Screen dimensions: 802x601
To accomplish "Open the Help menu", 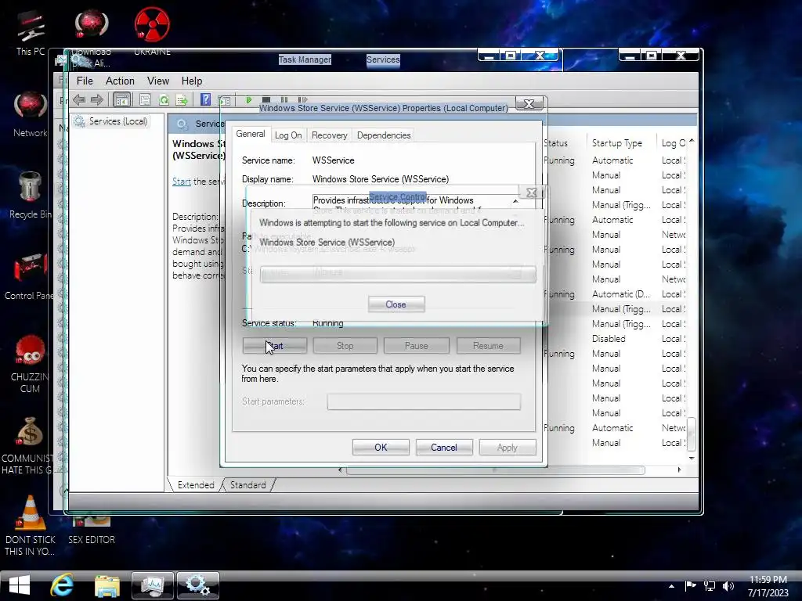I will [192, 81].
